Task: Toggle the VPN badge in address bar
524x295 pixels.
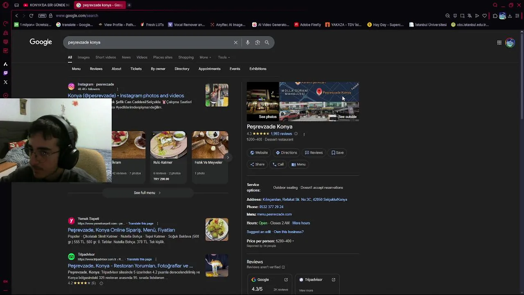Action: pos(42,16)
